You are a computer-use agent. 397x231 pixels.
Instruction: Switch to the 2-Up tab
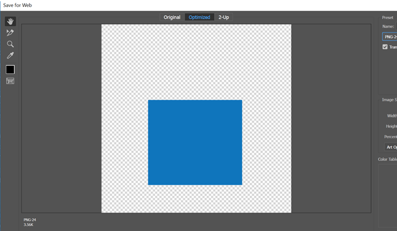[223, 17]
